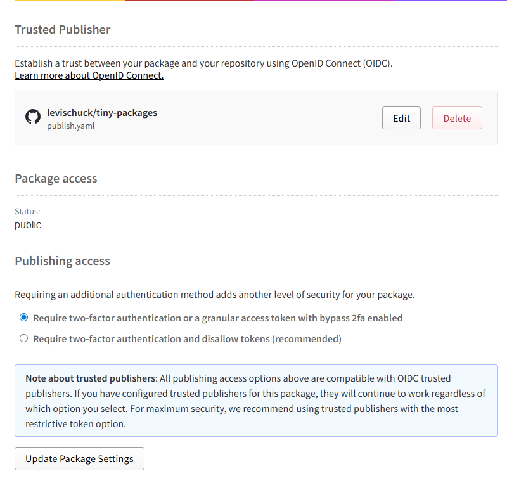This screenshot has height=490, width=507.
Task: Click the public status label
Action: point(27,224)
